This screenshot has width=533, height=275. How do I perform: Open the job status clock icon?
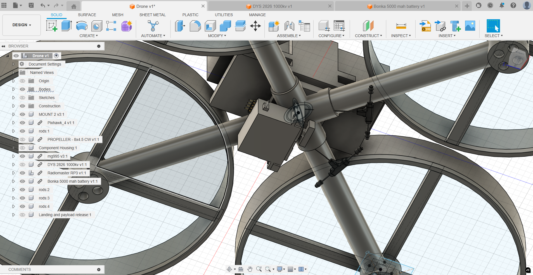click(490, 5)
